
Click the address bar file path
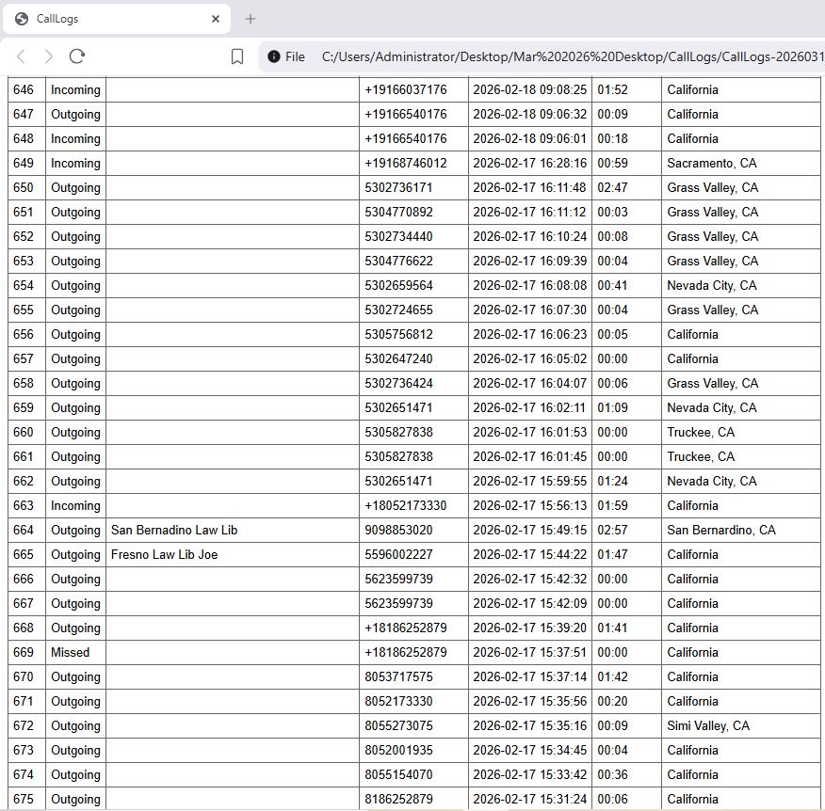pos(573,56)
